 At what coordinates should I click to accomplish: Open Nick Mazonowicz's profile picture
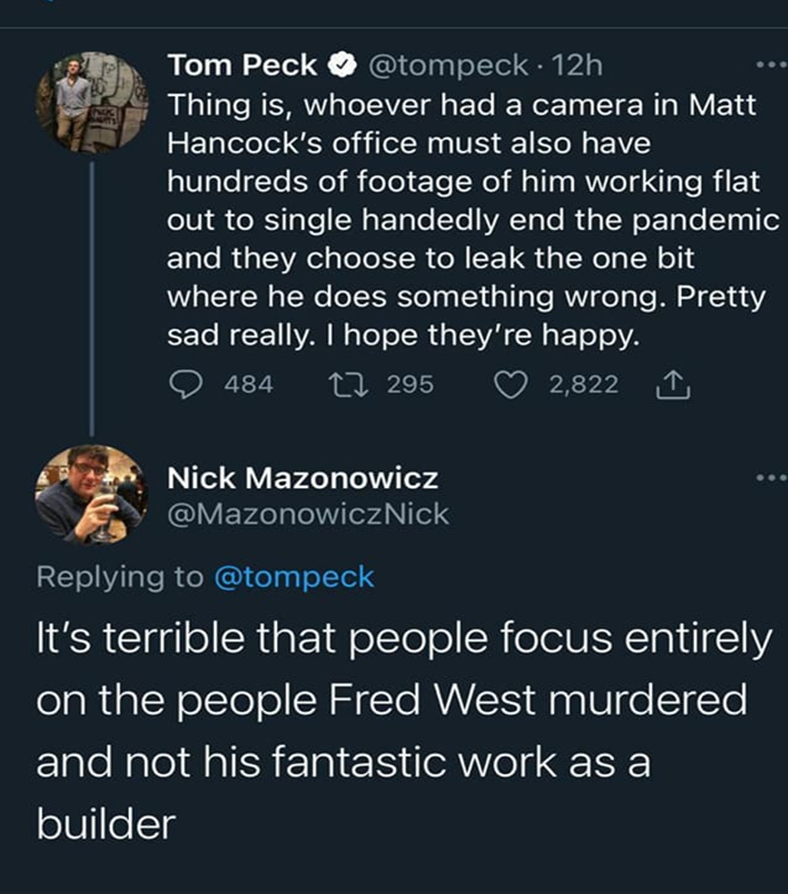point(90,494)
